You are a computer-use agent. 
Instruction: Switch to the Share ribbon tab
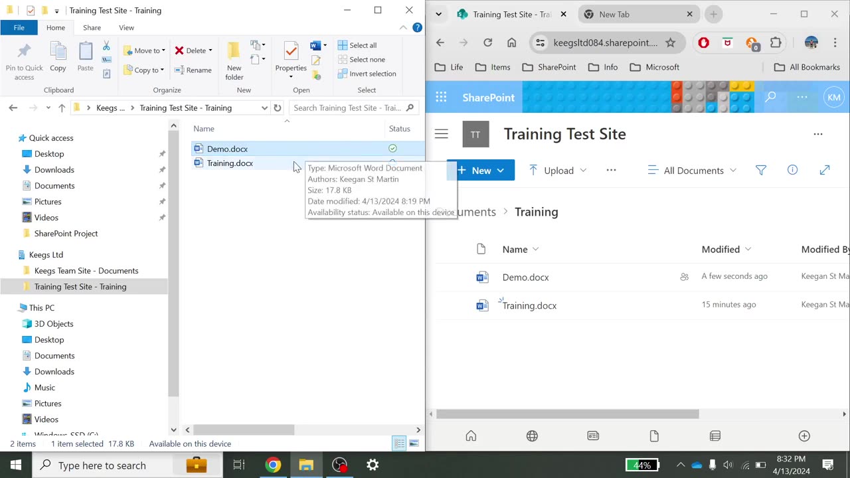coord(92,27)
